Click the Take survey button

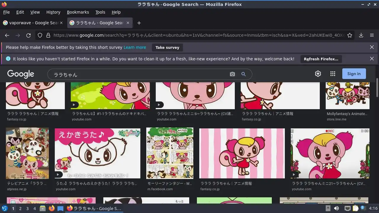tap(167, 47)
